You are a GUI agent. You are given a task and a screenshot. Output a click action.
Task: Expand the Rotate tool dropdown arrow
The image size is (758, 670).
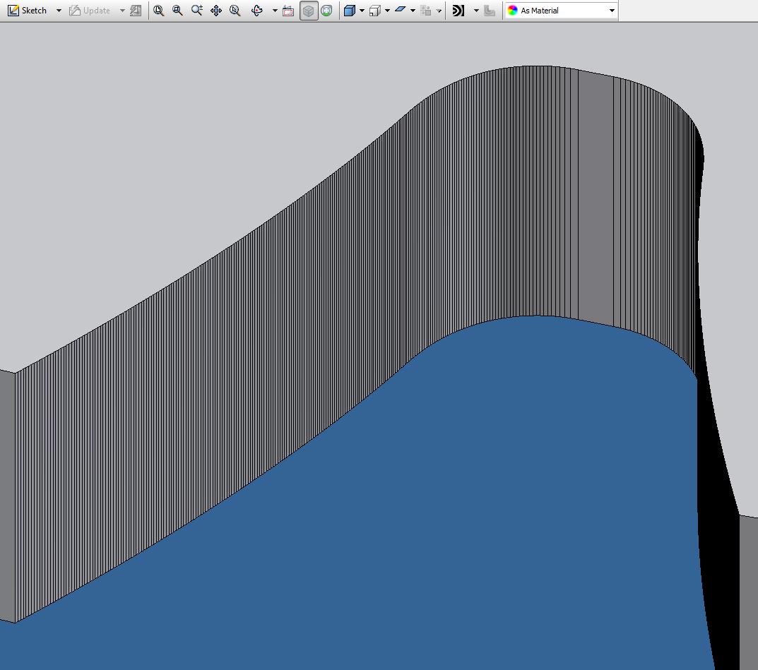coord(275,11)
